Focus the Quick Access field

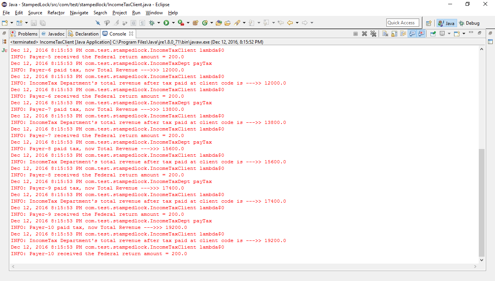(x=403, y=23)
